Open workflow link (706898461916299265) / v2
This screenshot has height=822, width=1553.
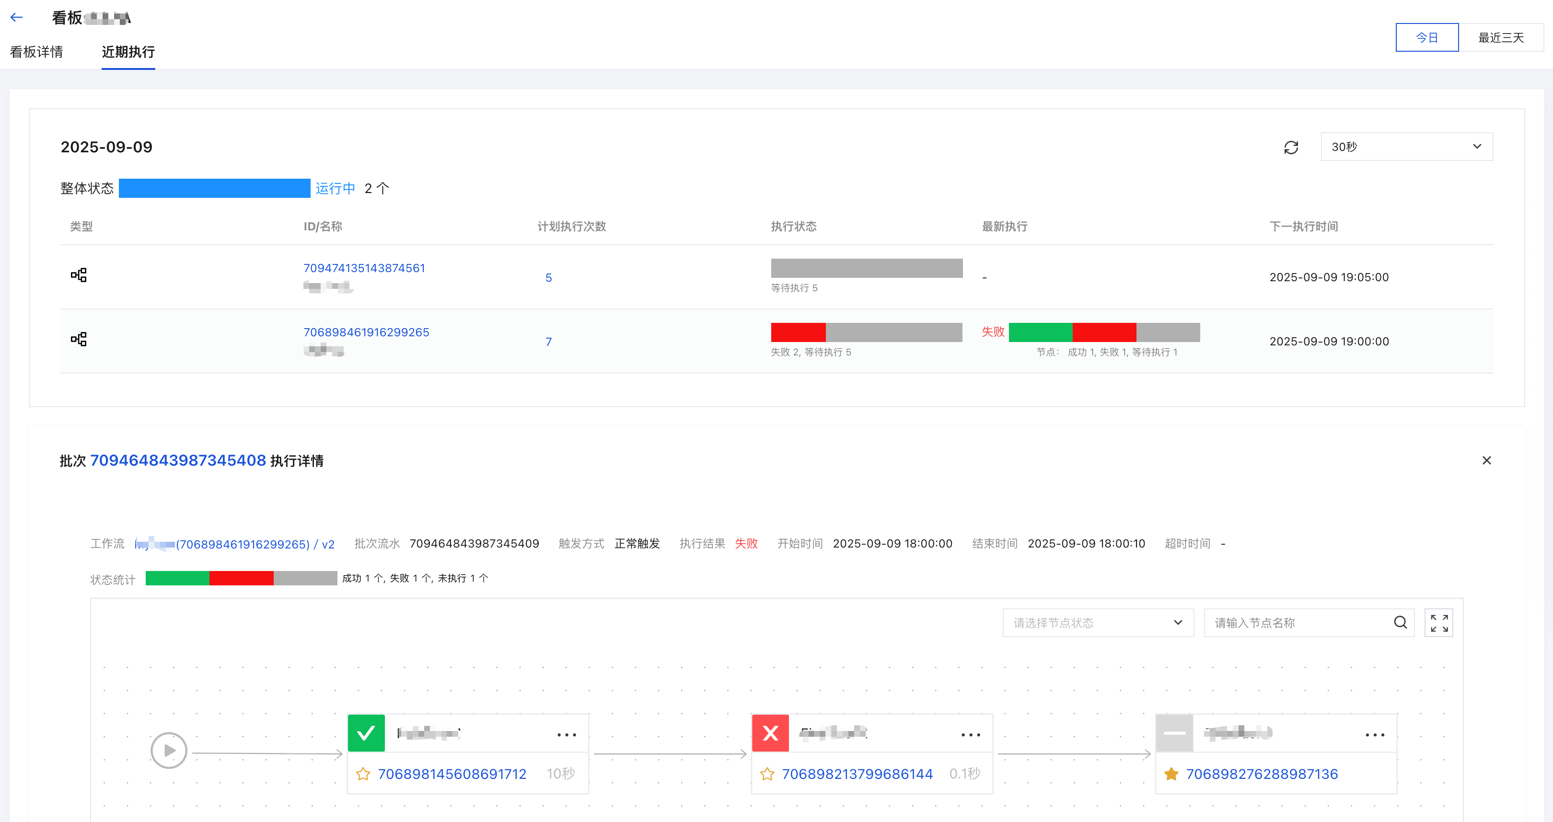pos(234,544)
